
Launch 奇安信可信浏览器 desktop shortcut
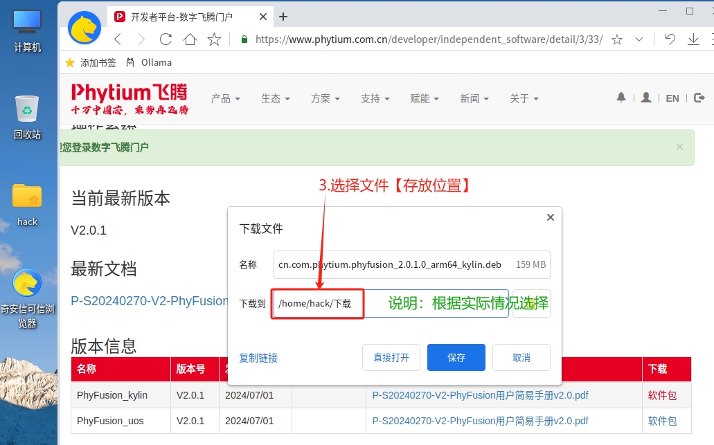pos(27,298)
